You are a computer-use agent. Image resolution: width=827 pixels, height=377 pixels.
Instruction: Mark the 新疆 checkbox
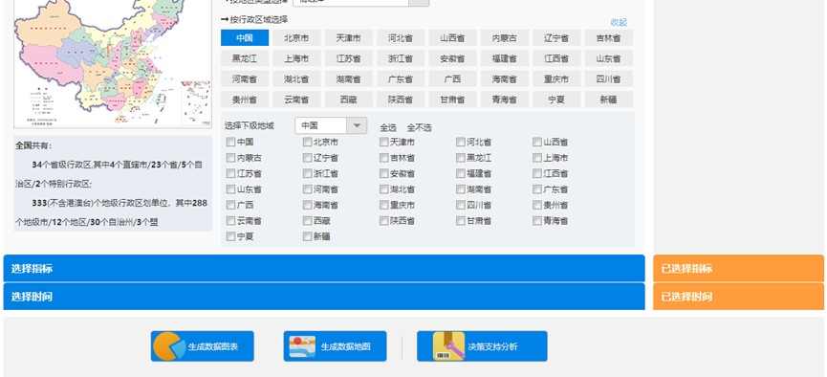pos(307,236)
